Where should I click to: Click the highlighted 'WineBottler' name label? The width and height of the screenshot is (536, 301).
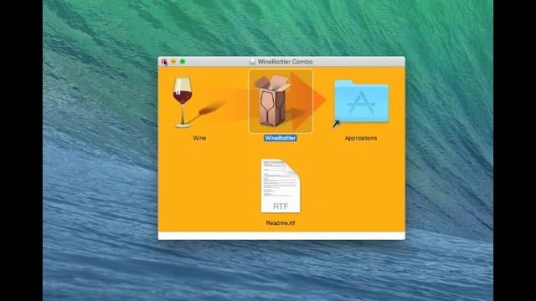point(281,138)
